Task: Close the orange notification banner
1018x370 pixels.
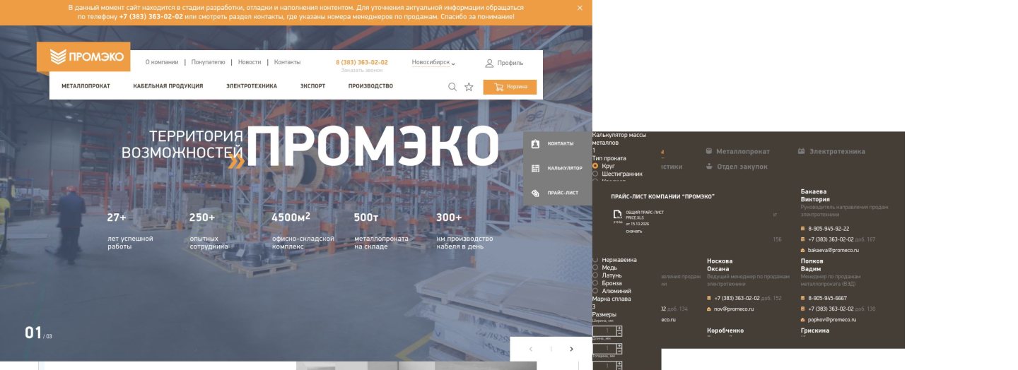Action: 580,8
